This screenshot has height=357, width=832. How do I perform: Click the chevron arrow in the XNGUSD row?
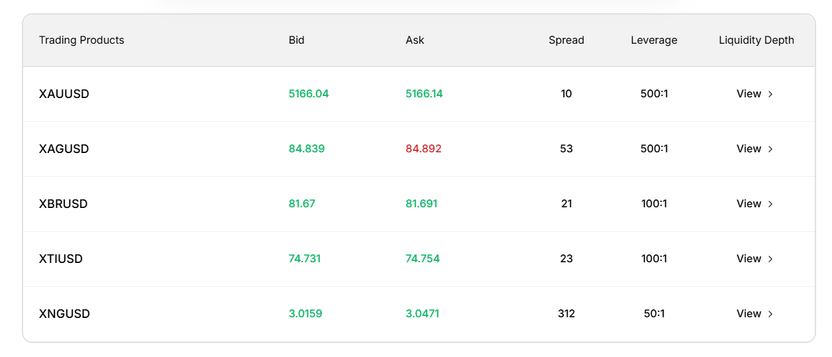(x=770, y=314)
